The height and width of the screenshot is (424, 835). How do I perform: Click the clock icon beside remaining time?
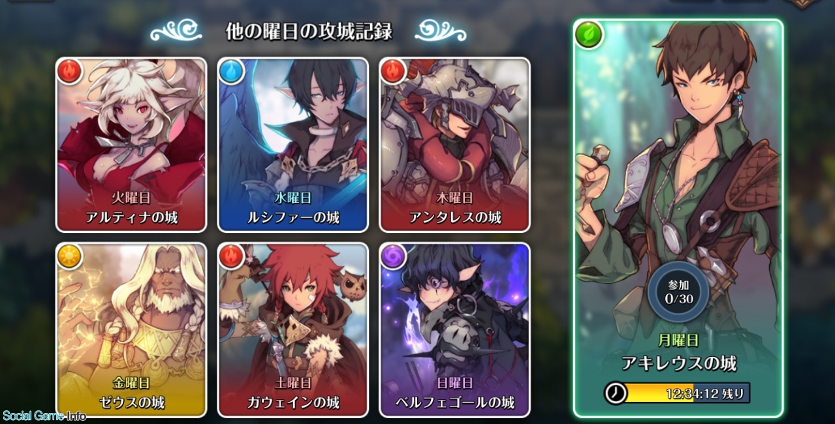(616, 393)
